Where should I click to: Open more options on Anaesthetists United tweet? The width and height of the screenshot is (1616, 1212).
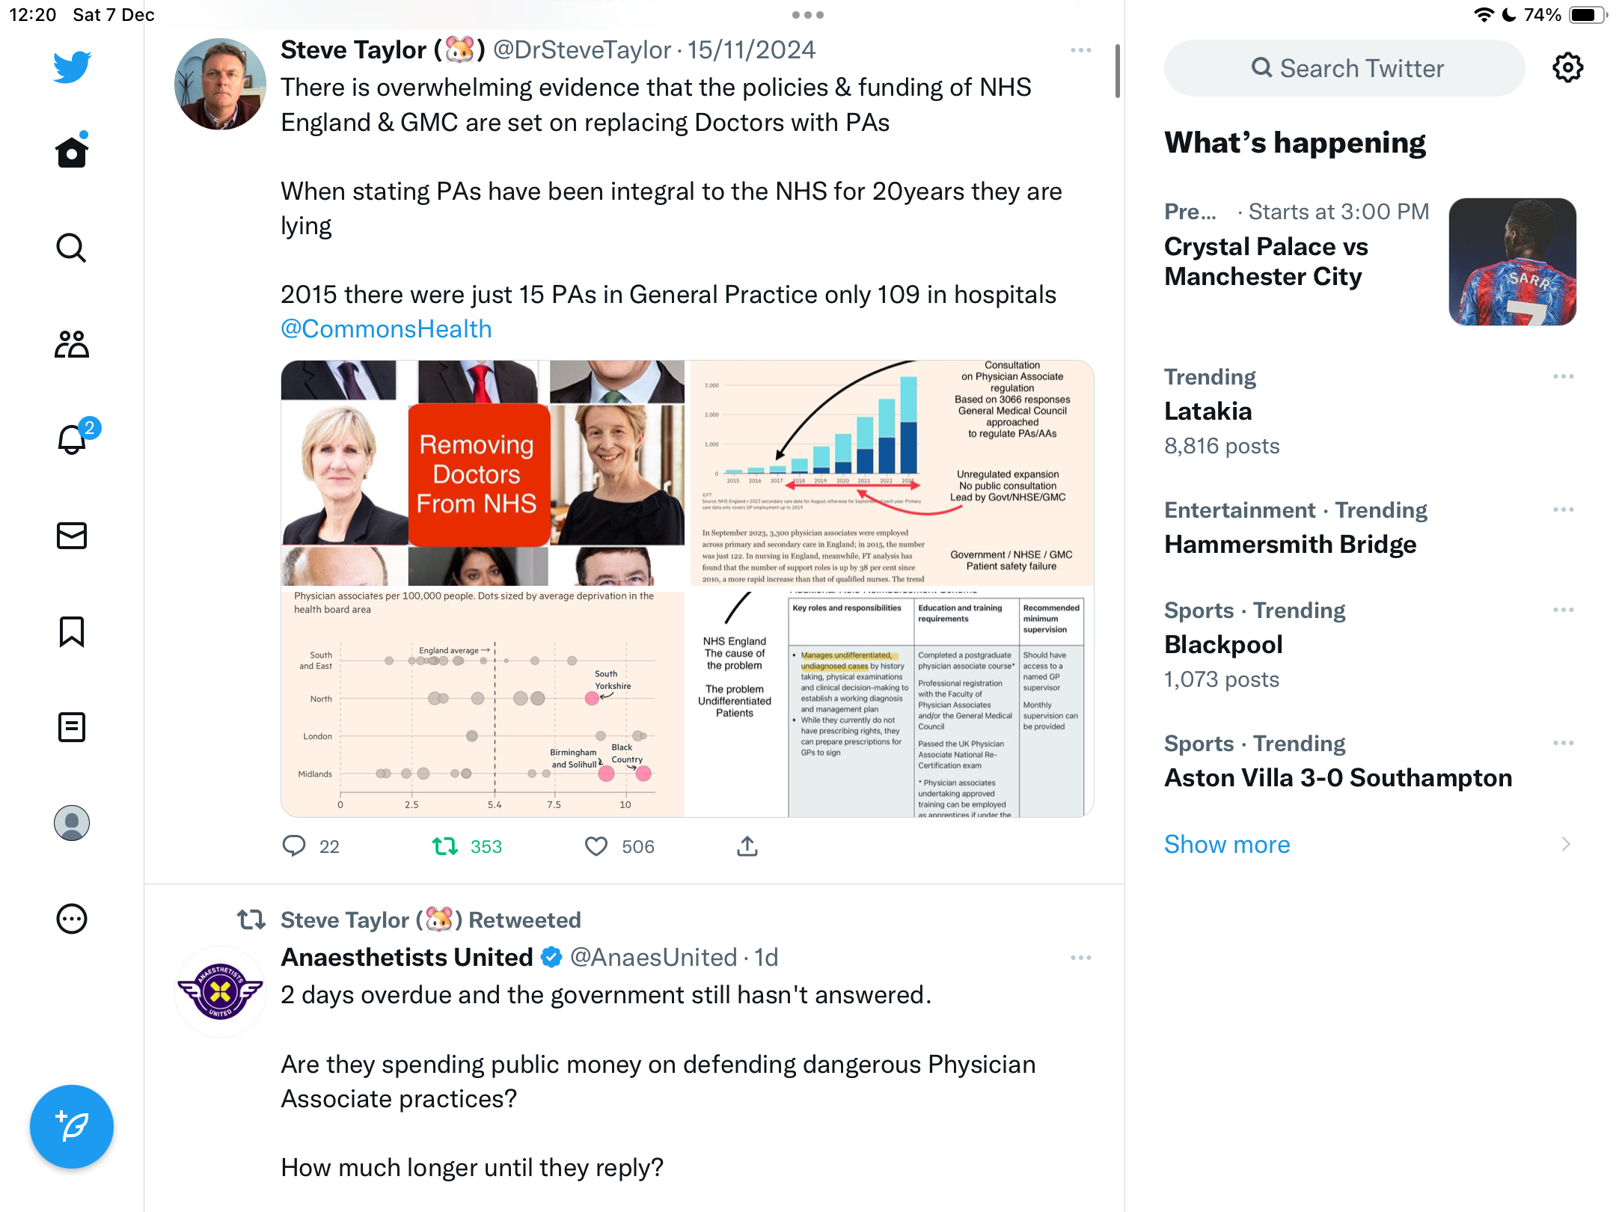[x=1081, y=958]
